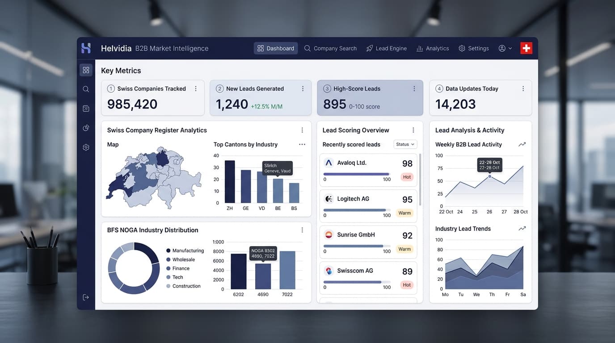The image size is (615, 343).
Task: Click the Hot badge on Avaloq Ltd.
Action: 407,177
